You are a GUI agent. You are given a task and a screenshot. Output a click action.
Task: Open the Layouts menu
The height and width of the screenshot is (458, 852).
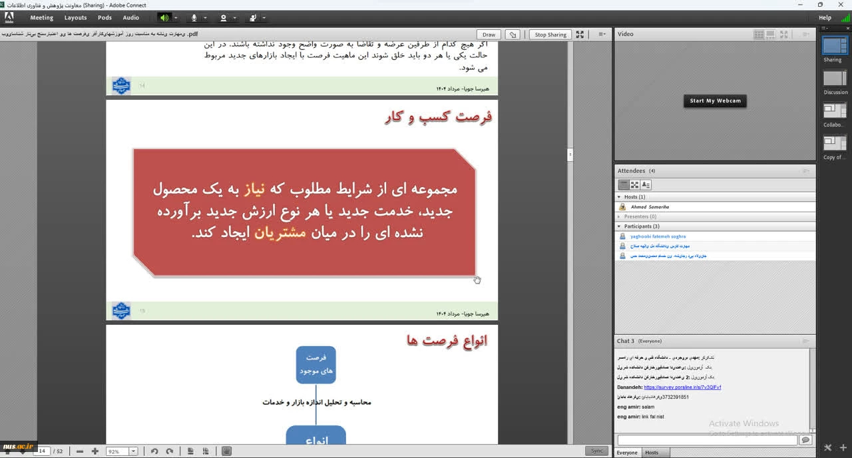click(75, 18)
